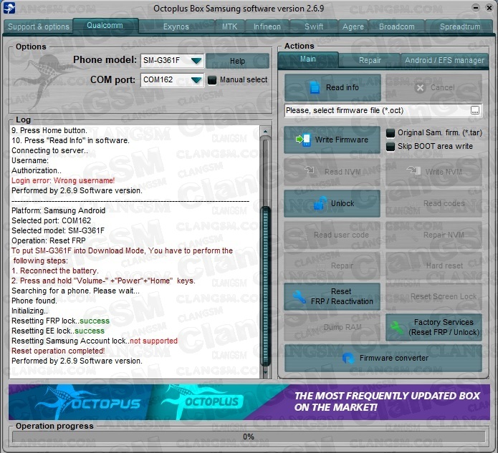The image size is (498, 453).
Task: Click the Log scroll up arrow
Action: click(x=265, y=131)
